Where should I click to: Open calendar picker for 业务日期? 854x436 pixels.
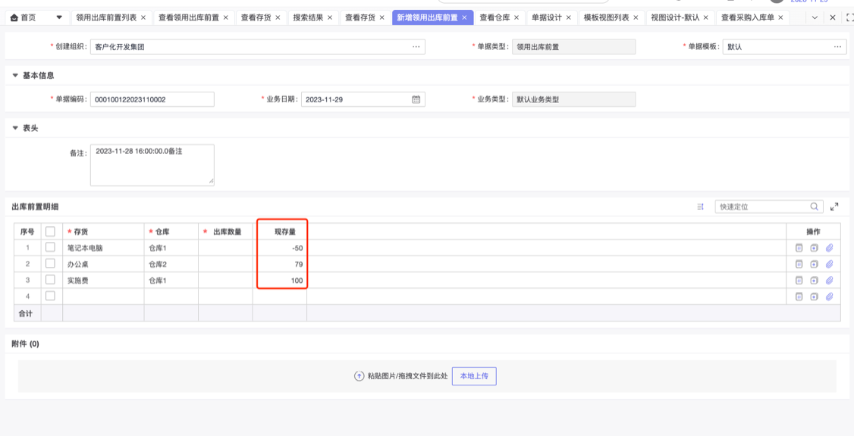[x=416, y=99]
